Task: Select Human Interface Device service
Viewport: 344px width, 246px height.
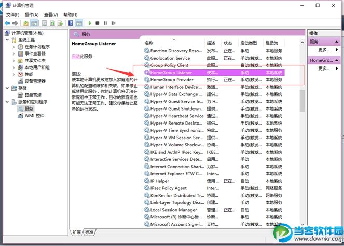Action: pyautogui.click(x=214, y=87)
